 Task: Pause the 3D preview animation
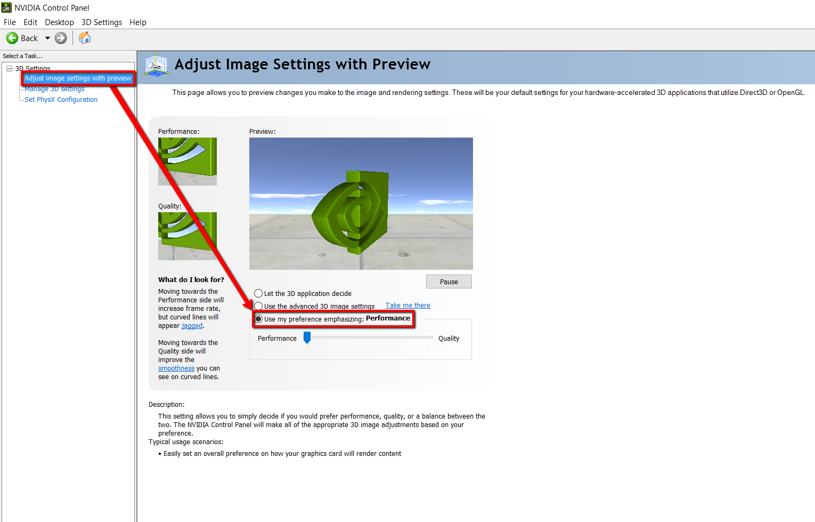coord(449,282)
